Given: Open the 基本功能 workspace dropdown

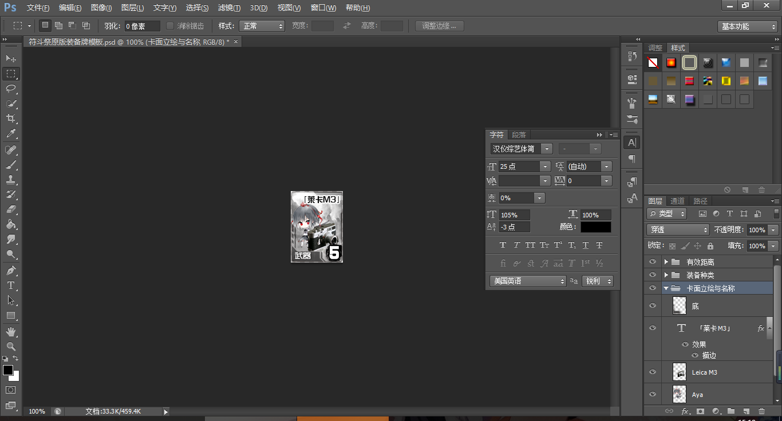Looking at the screenshot, I should click(748, 26).
